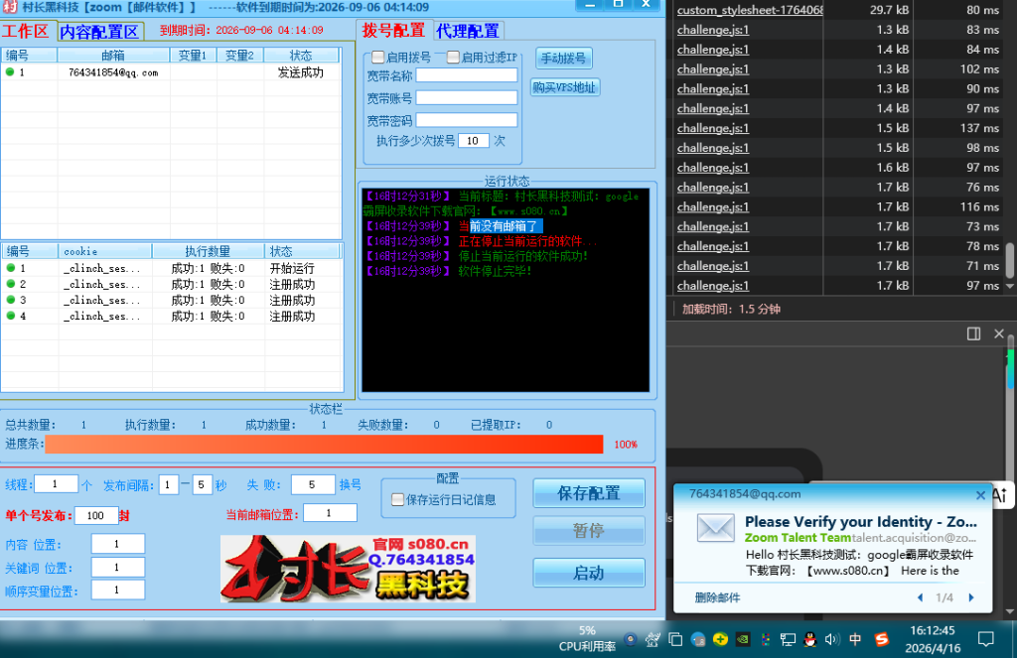Click the next arrow in the email pager
Image resolution: width=1017 pixels, height=658 pixels.
[971, 597]
